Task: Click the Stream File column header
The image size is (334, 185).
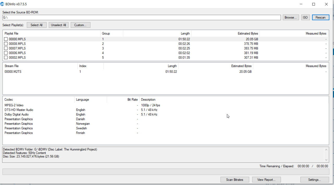Action: 40,66
